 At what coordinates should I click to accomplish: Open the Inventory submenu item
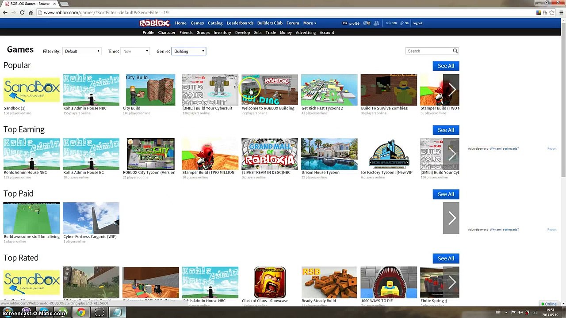click(x=222, y=33)
